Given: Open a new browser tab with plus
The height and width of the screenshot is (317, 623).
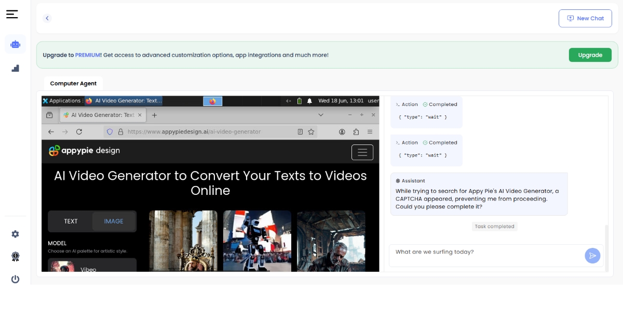Looking at the screenshot, I should coord(154,115).
